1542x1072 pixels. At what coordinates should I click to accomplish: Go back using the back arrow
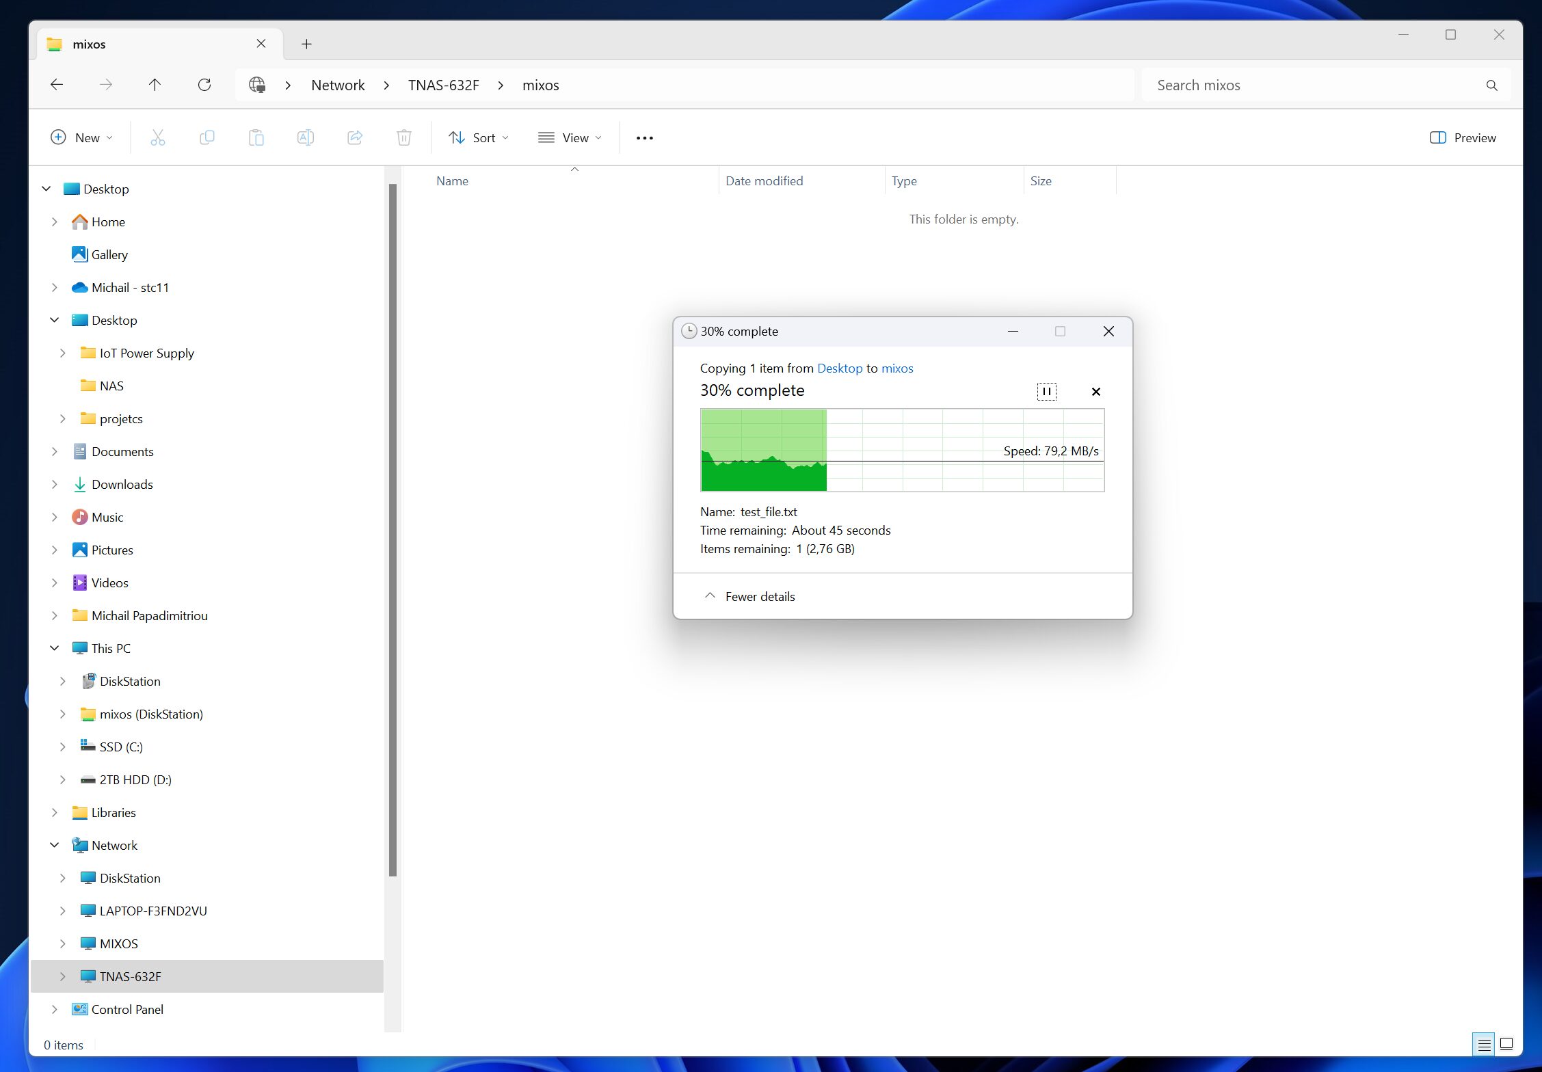point(57,85)
